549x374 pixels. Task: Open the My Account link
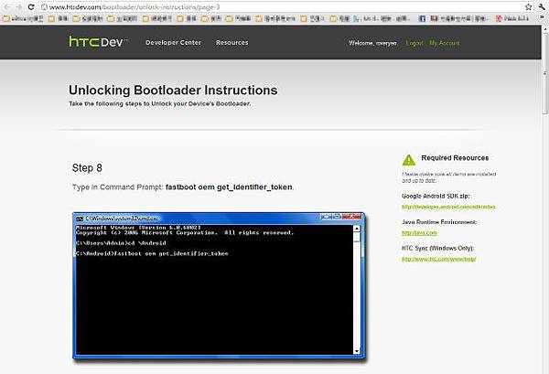point(445,43)
